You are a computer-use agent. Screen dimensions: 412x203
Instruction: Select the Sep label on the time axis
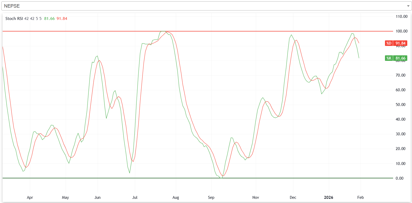211,197
